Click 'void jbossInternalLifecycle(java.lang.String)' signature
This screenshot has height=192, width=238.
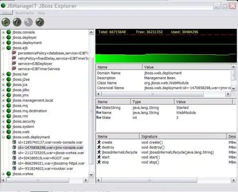pyautogui.click(x=178, y=152)
